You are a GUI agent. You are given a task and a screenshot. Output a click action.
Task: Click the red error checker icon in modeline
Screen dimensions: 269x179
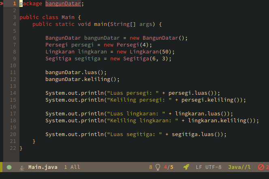tap(261, 167)
